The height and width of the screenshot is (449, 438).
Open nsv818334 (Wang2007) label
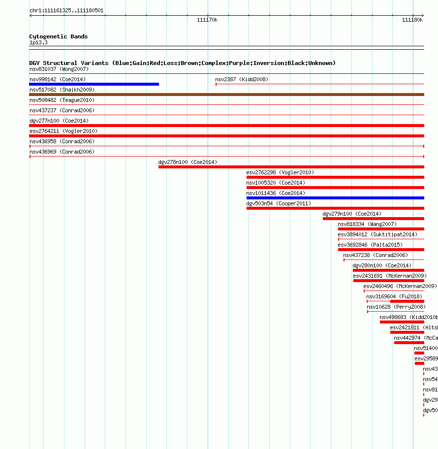[x=367, y=224]
